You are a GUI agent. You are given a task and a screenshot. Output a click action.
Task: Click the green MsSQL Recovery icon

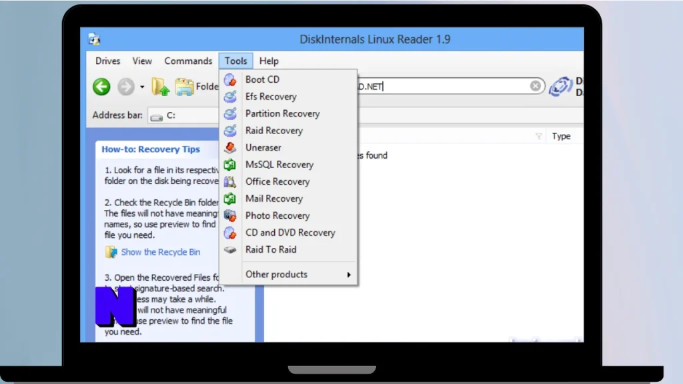[x=230, y=165]
